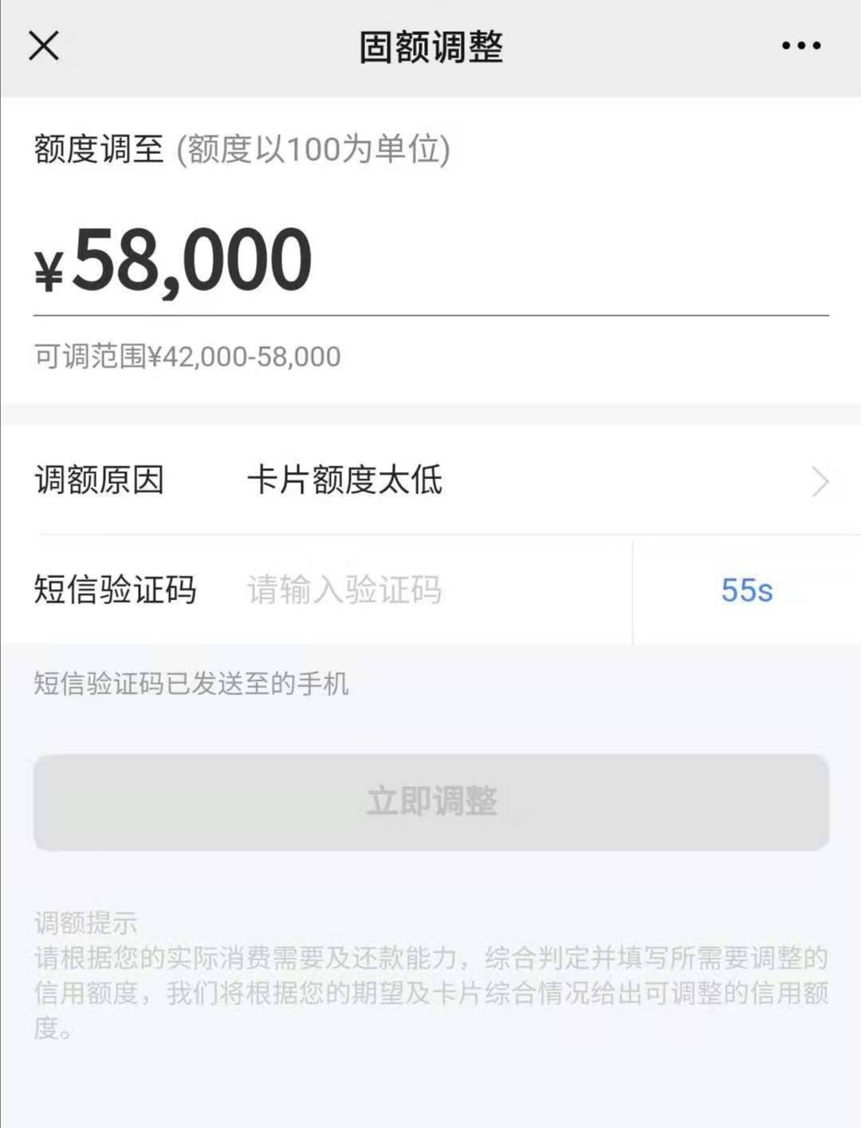Tap the 调额提示 description paragraph
Image resolution: width=861 pixels, height=1128 pixels.
click(x=431, y=993)
